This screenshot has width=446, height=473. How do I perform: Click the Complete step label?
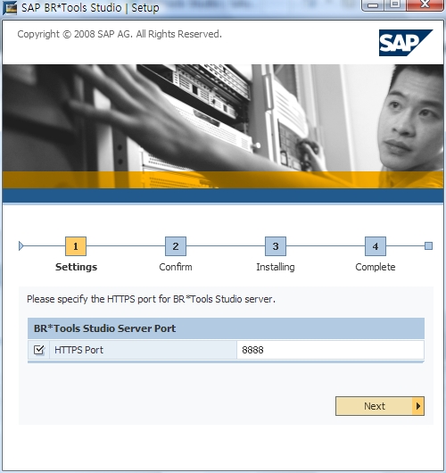376,267
